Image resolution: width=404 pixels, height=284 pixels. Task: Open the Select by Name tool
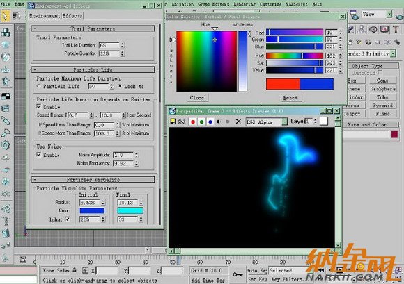click(x=17, y=16)
